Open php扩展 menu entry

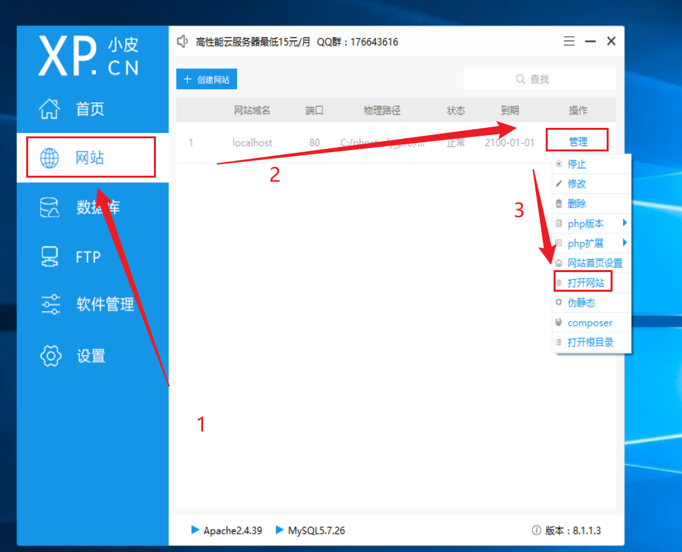592,243
